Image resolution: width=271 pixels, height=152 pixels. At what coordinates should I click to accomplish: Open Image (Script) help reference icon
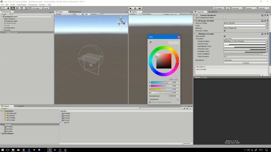[x=263, y=21]
